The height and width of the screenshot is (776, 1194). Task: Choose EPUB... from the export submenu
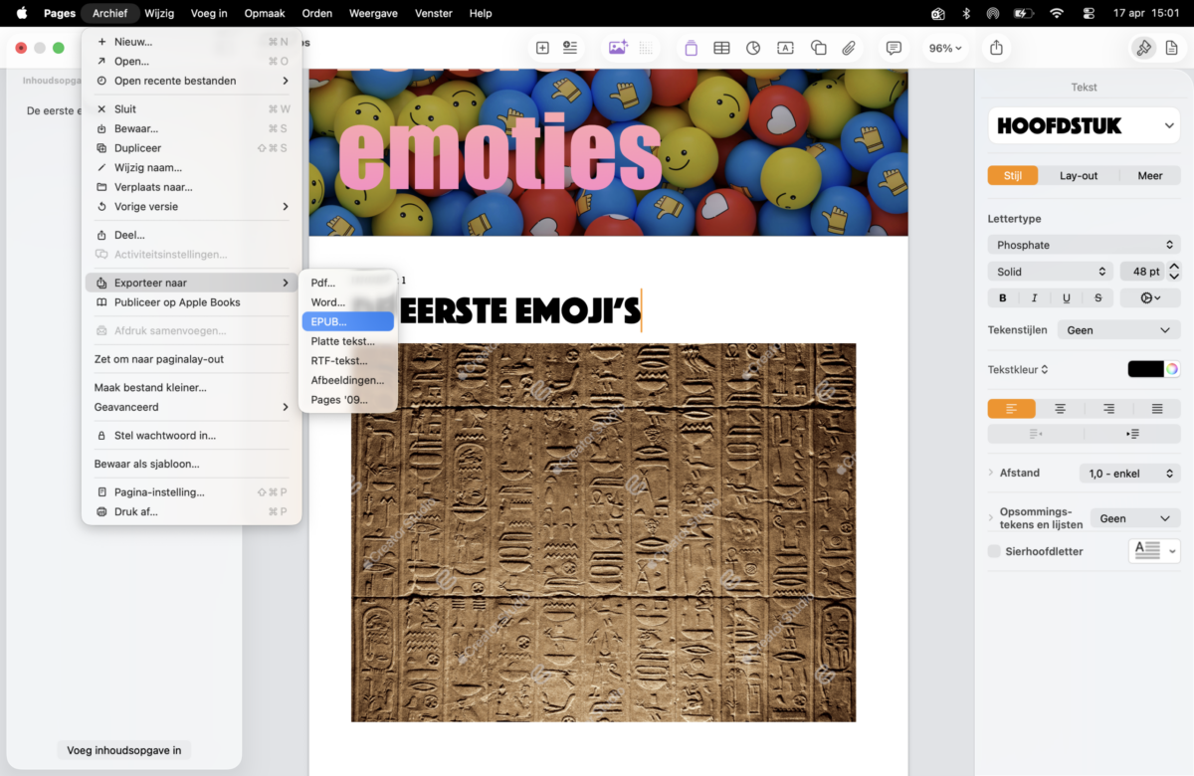(347, 321)
